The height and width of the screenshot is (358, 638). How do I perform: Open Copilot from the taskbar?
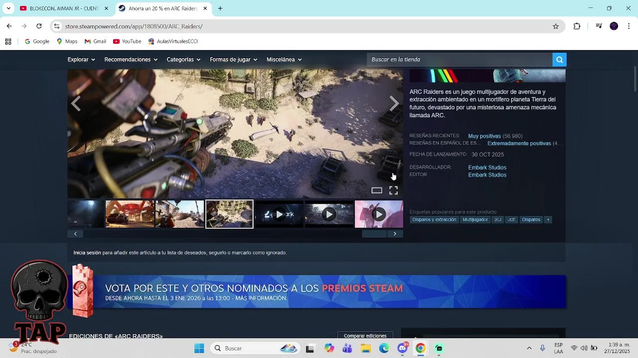(328, 348)
